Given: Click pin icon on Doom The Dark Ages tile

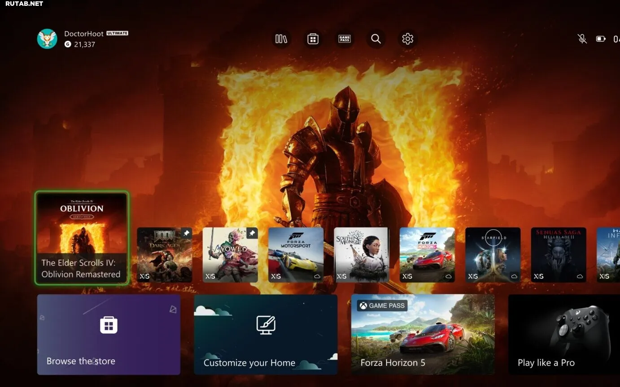Looking at the screenshot, I should coord(186,233).
